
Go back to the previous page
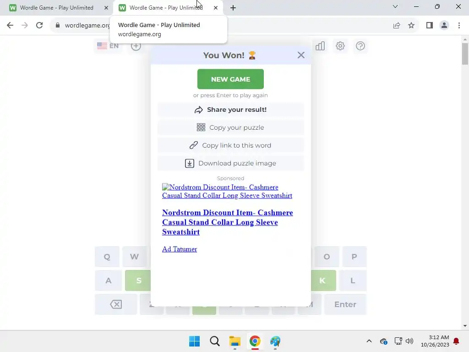[10, 25]
